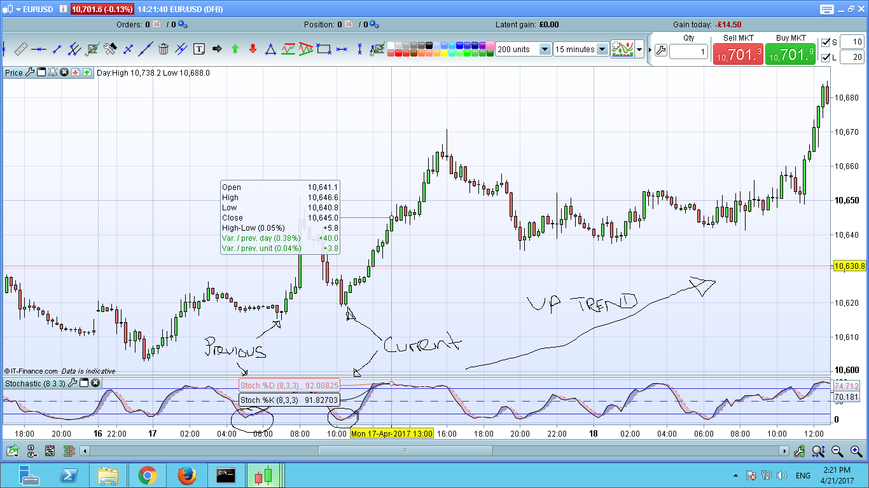The image size is (869, 488).
Task: Click the Price panel window icon
Action: pos(41,72)
